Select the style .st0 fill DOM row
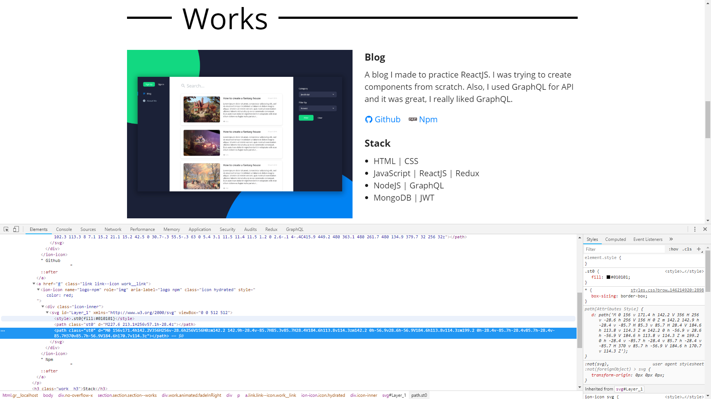 pyautogui.click(x=289, y=318)
